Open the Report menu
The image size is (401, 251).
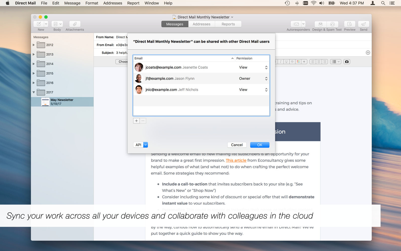(133, 3)
